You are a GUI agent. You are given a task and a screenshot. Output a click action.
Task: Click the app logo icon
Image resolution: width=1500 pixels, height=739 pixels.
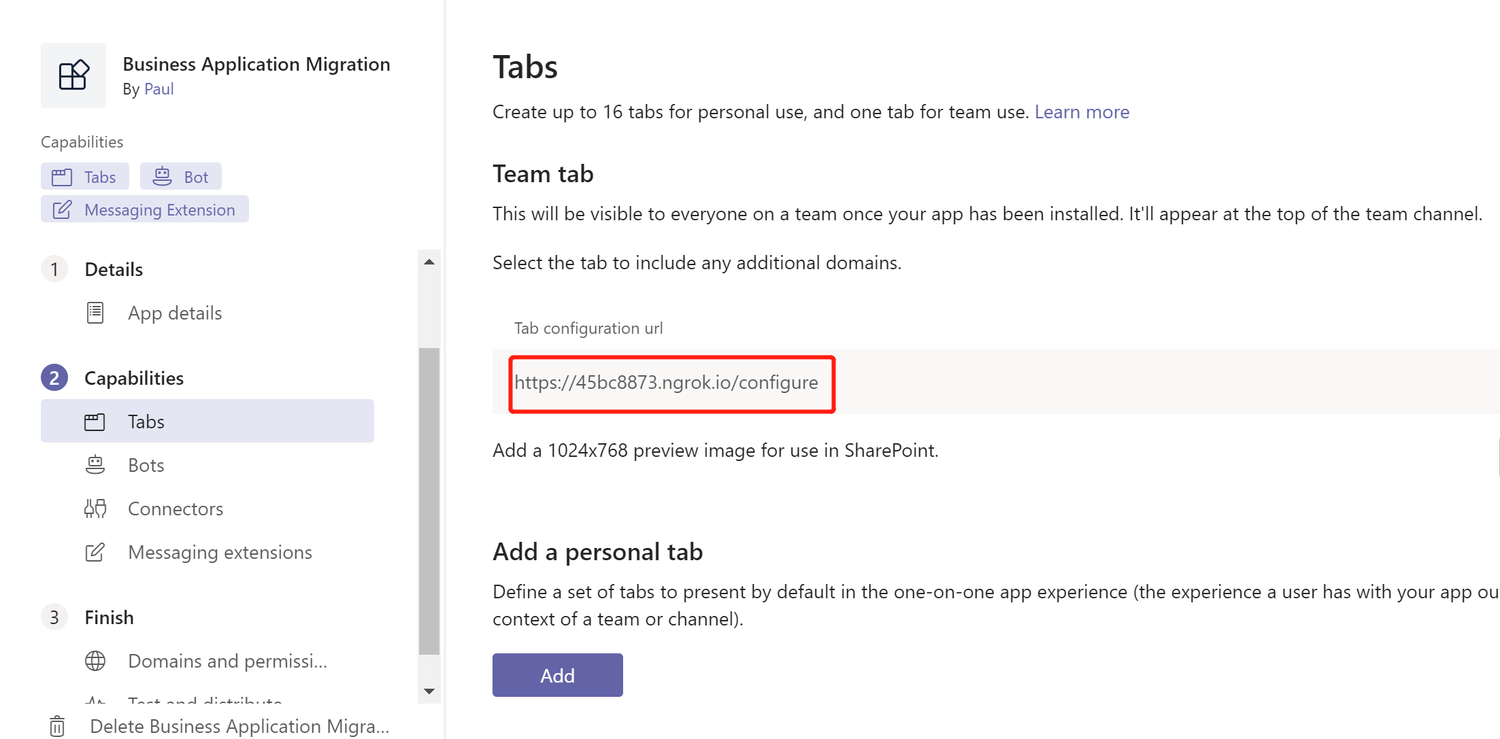point(73,75)
